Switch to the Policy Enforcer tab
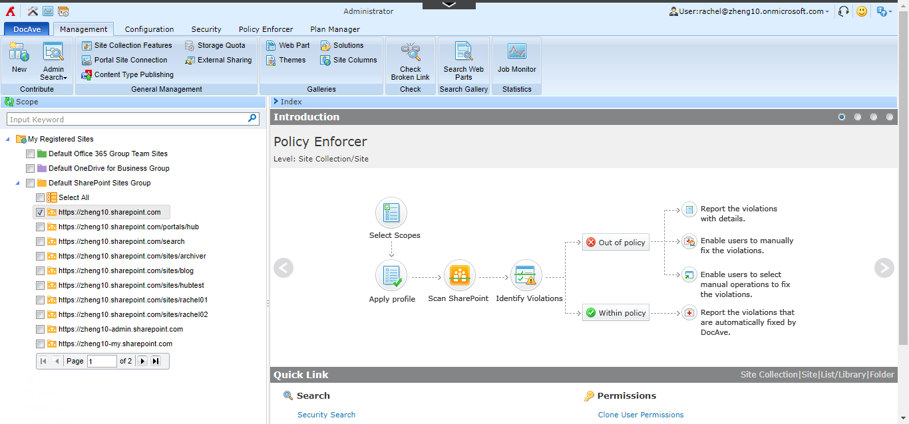The height and width of the screenshot is (424, 909). (266, 29)
